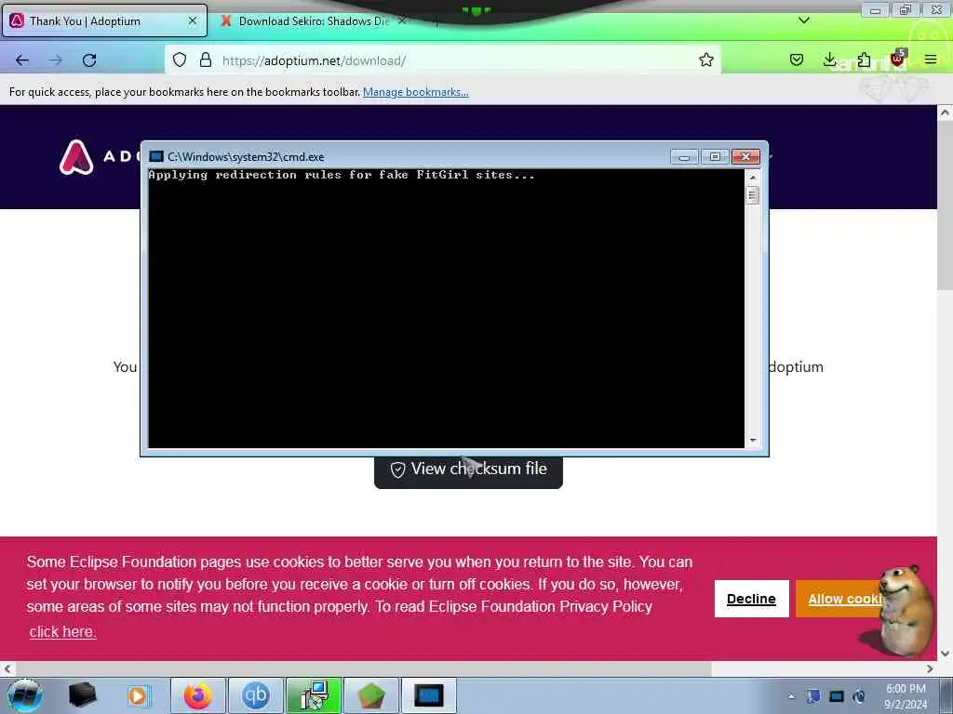Close the cmd.exe window
The width and height of the screenshot is (953, 714).
pos(745,156)
